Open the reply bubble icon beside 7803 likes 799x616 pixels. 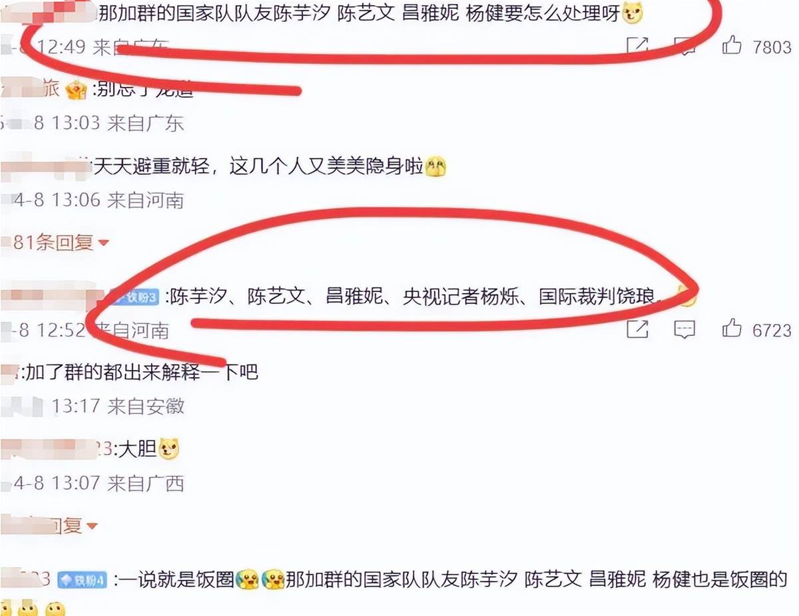(x=684, y=47)
